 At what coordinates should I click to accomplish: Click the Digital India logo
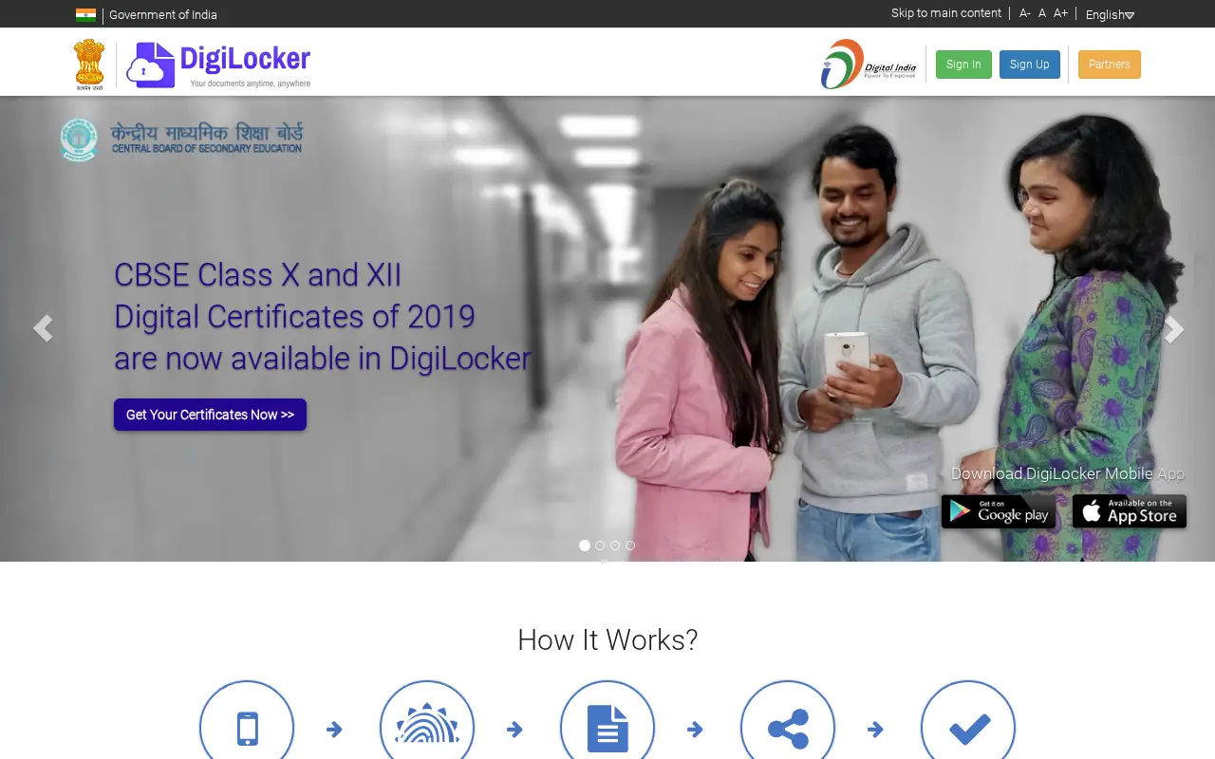(x=869, y=65)
